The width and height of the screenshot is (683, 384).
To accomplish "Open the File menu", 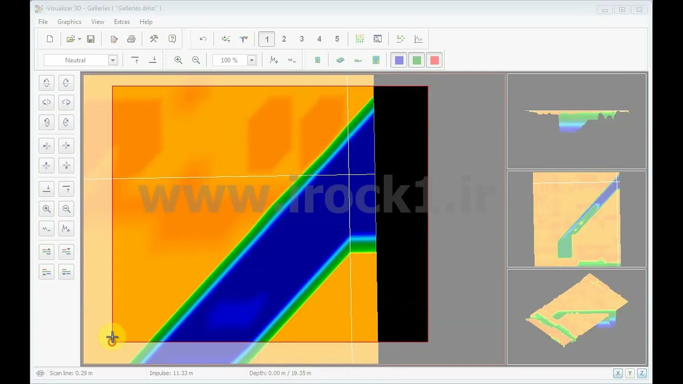I will [x=43, y=22].
